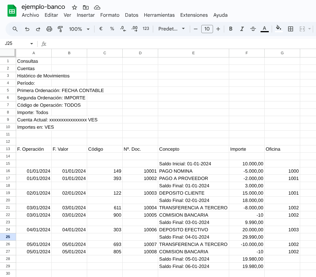Print the spreadsheet
This screenshot has height=277, width=316.
[49, 29]
